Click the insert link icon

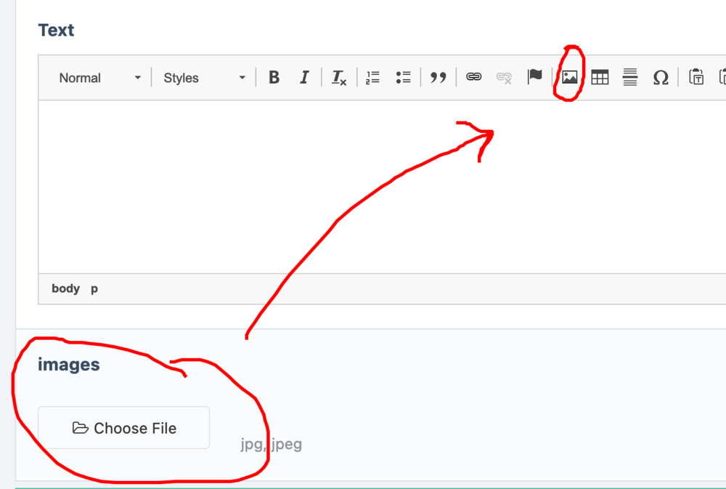[474, 77]
